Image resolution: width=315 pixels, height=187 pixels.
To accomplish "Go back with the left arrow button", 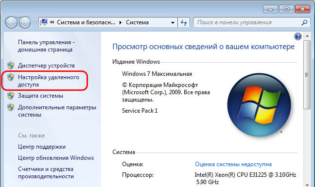I will pyautogui.click(x=11, y=22).
